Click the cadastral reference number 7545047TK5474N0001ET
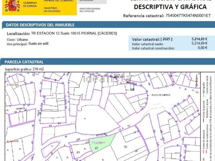 pos(188,16)
